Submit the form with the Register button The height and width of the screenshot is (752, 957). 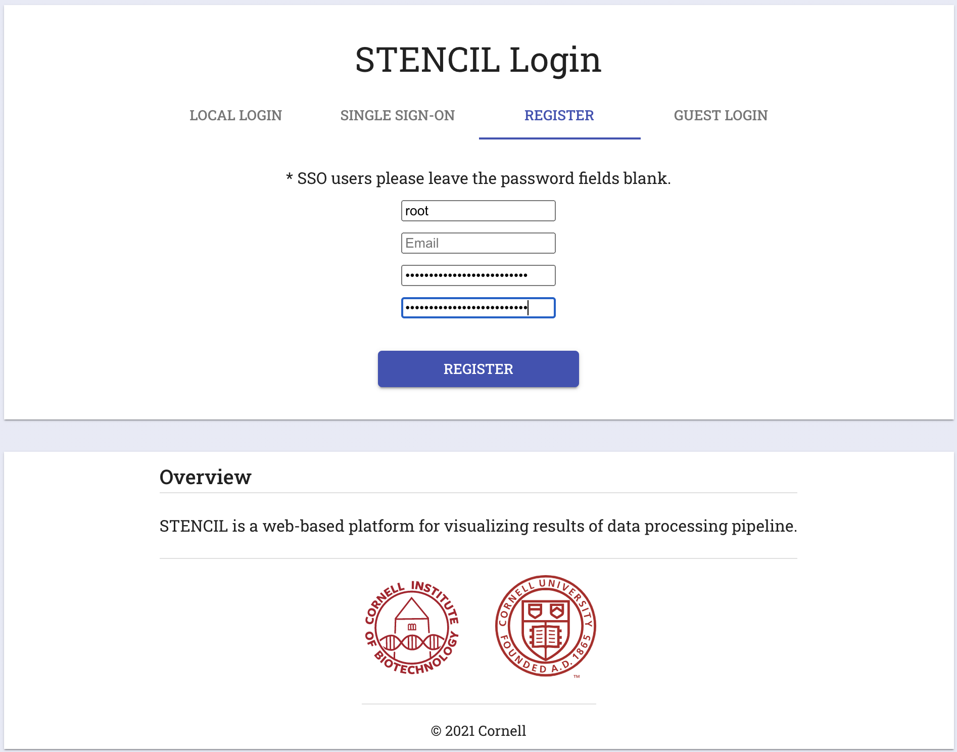click(x=478, y=369)
